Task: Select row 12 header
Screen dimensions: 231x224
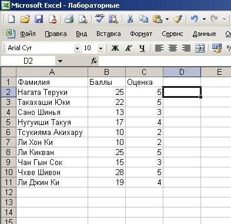Action: [x=8, y=192]
